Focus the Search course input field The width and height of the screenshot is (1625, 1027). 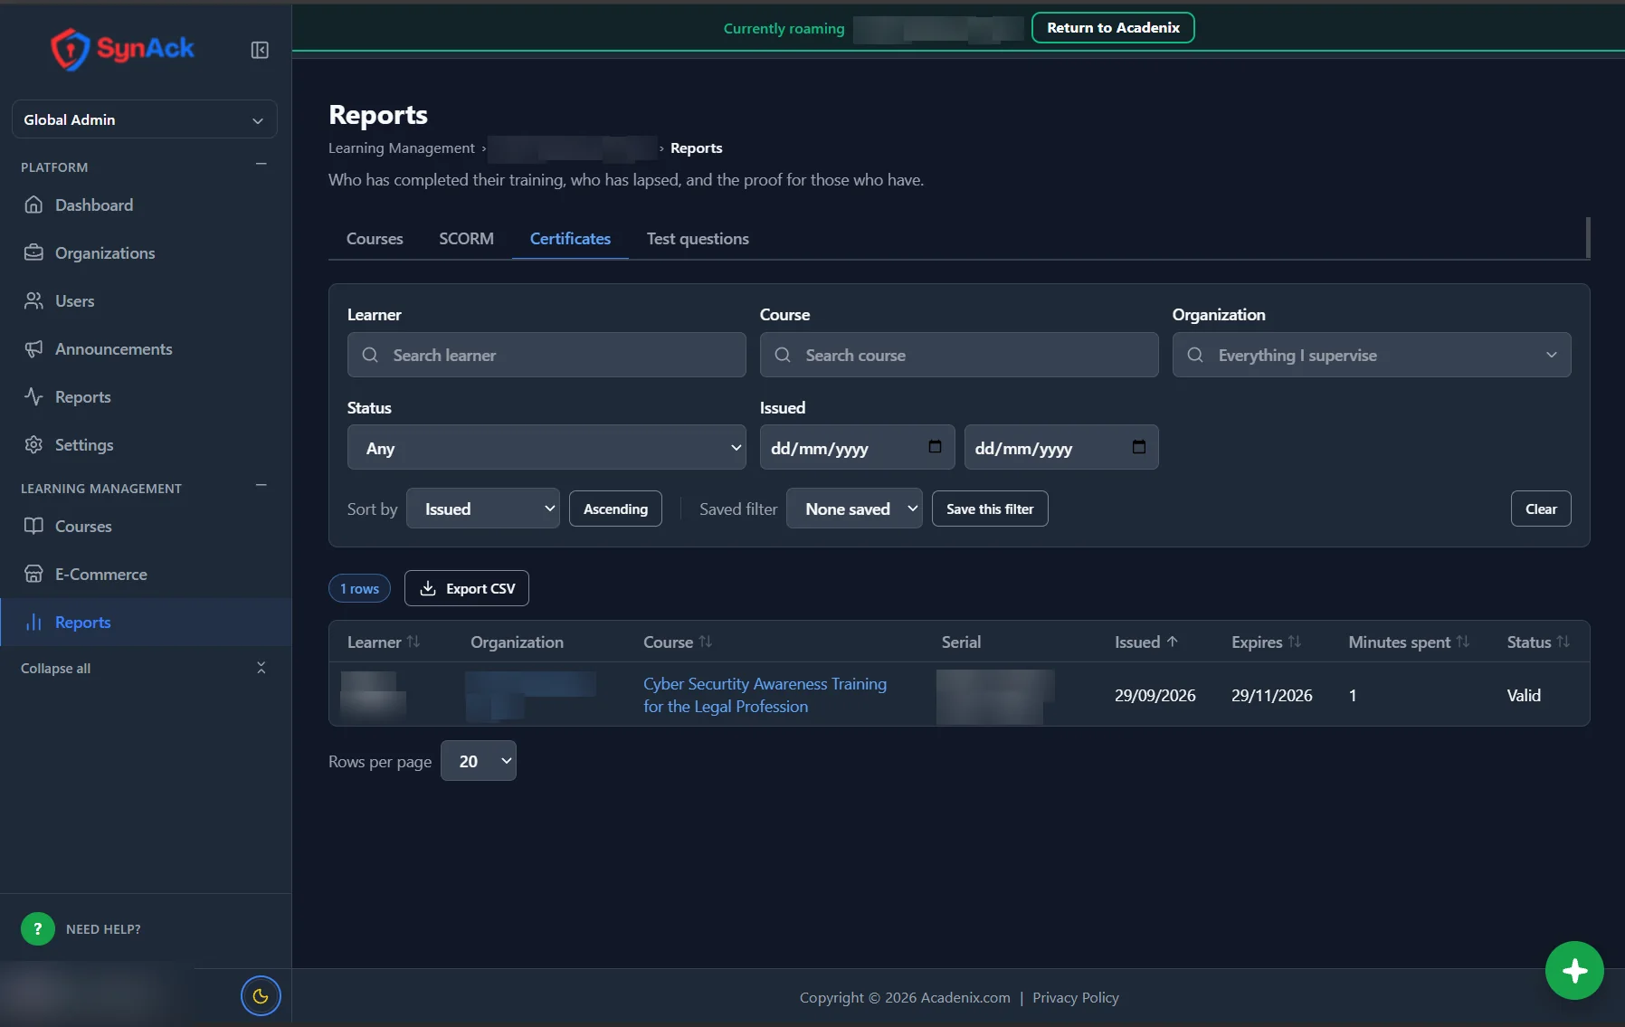(959, 355)
